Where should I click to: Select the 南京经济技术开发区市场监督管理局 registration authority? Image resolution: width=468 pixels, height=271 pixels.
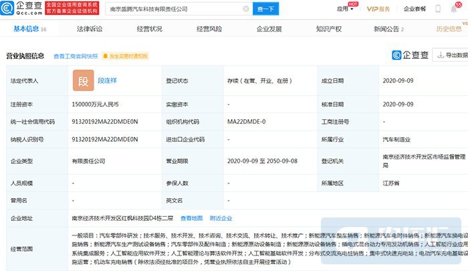424,161
